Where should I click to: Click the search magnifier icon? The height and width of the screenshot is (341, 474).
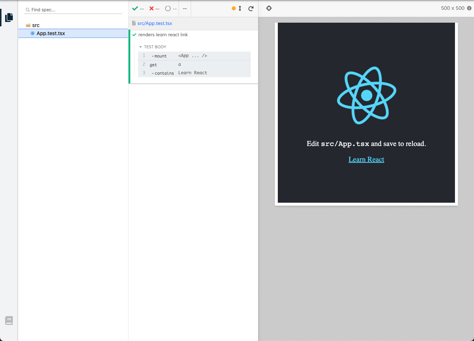pyautogui.click(x=28, y=10)
